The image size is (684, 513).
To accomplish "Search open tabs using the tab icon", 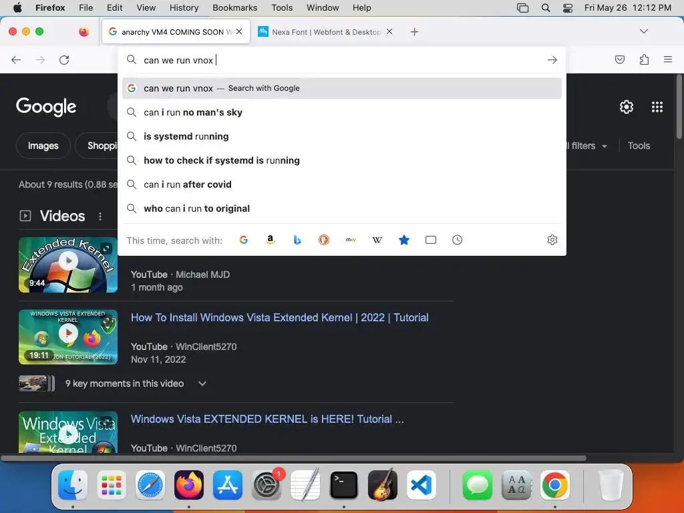I will tap(431, 240).
